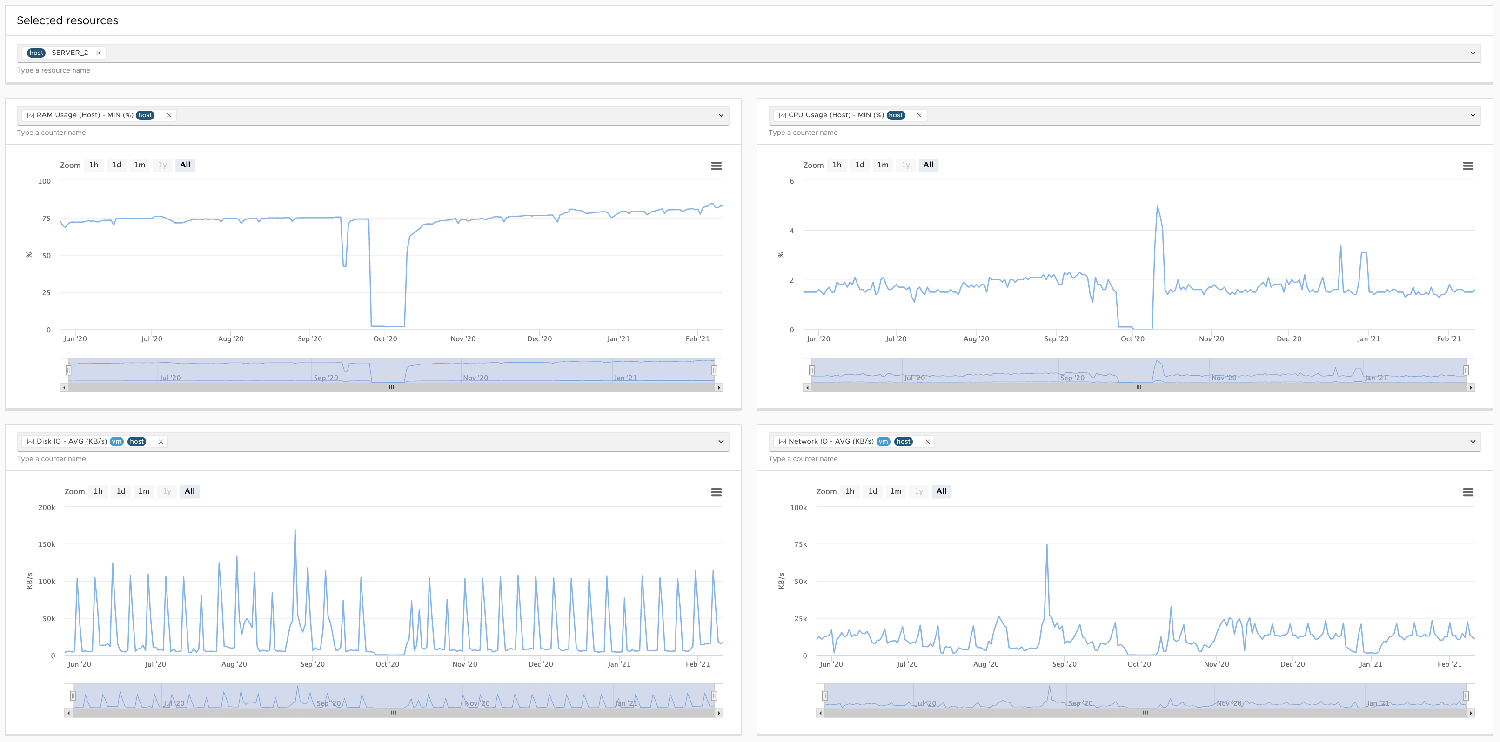Click the RAM Usage navigator left range handle
Image resolution: width=1500 pixels, height=742 pixels.
pyautogui.click(x=68, y=370)
